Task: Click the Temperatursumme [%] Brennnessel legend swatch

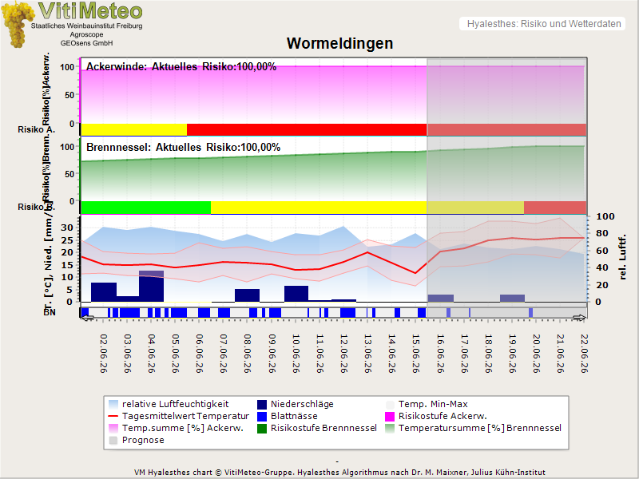Action: click(x=390, y=428)
